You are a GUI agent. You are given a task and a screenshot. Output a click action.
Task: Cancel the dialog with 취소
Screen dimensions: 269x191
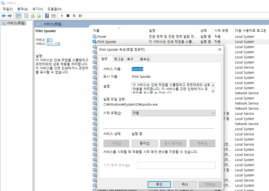[x=185, y=185]
